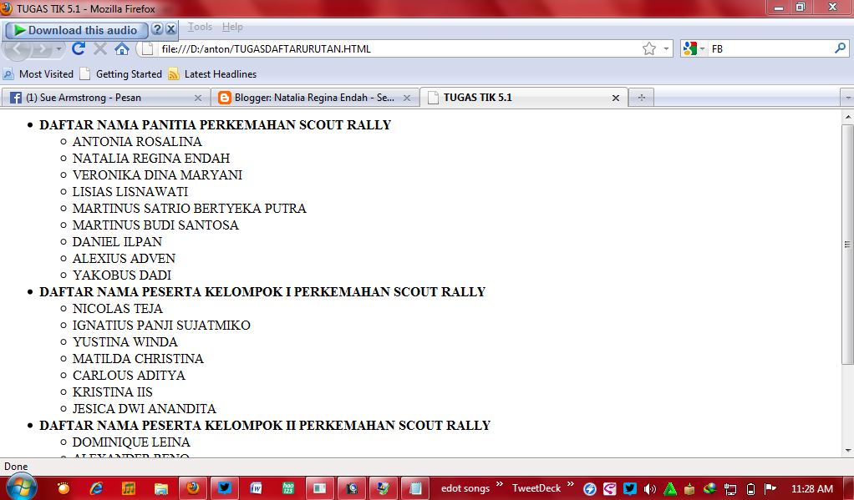
Task: Click the DAFTAR NAMA PANITIA PERKEMAHAN heading
Action: tap(215, 124)
